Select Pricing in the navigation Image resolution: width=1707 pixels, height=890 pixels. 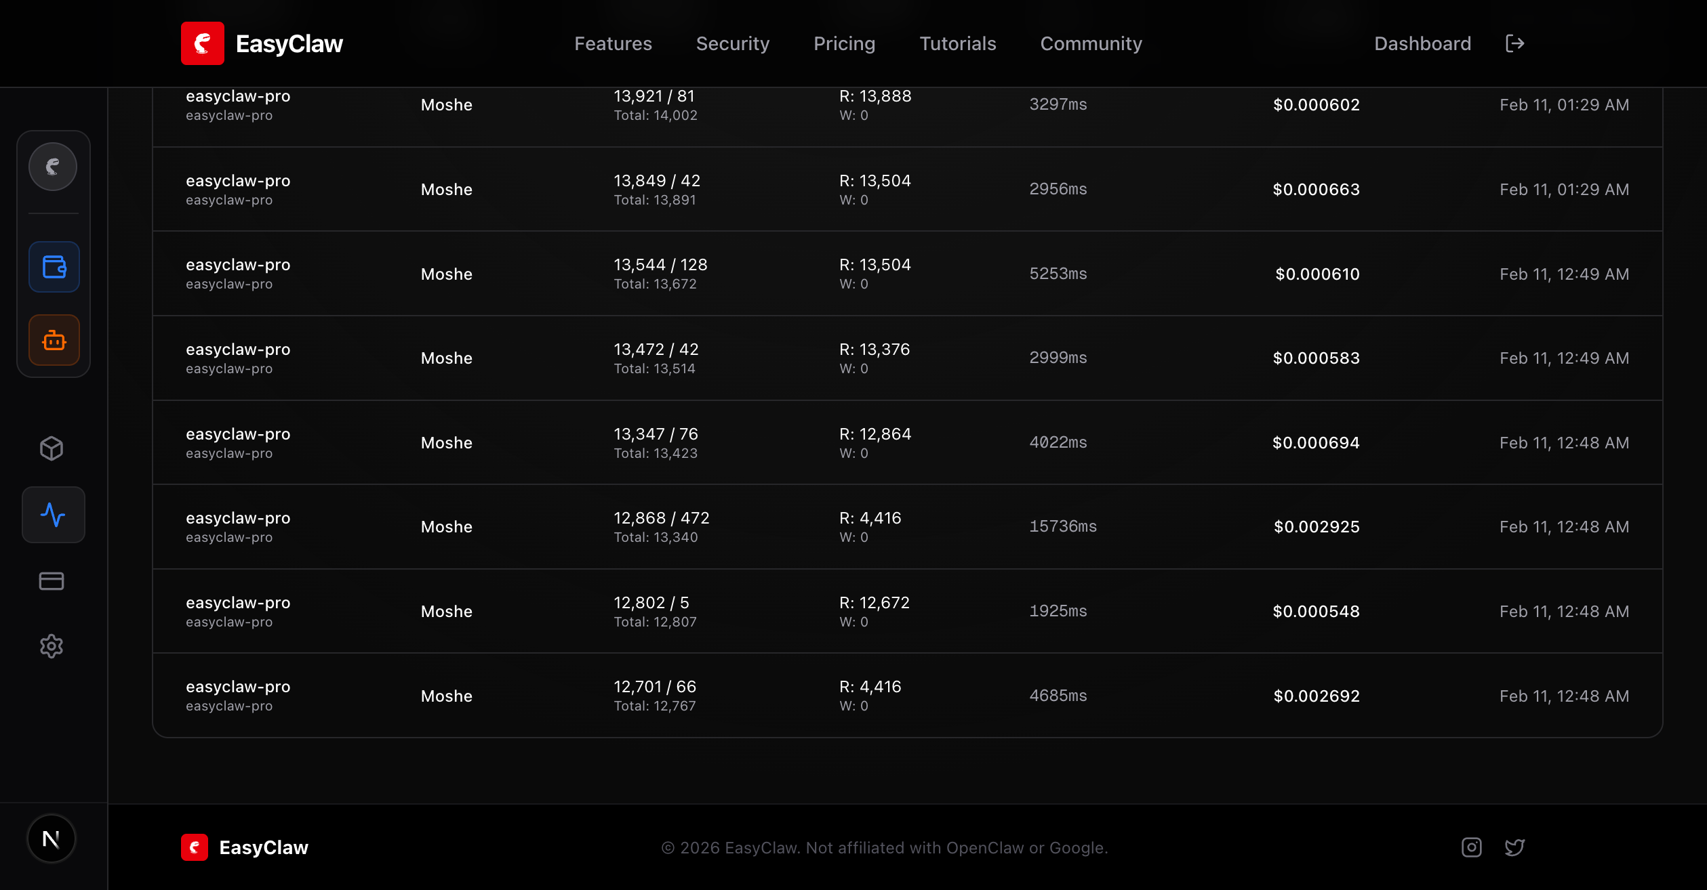844,43
